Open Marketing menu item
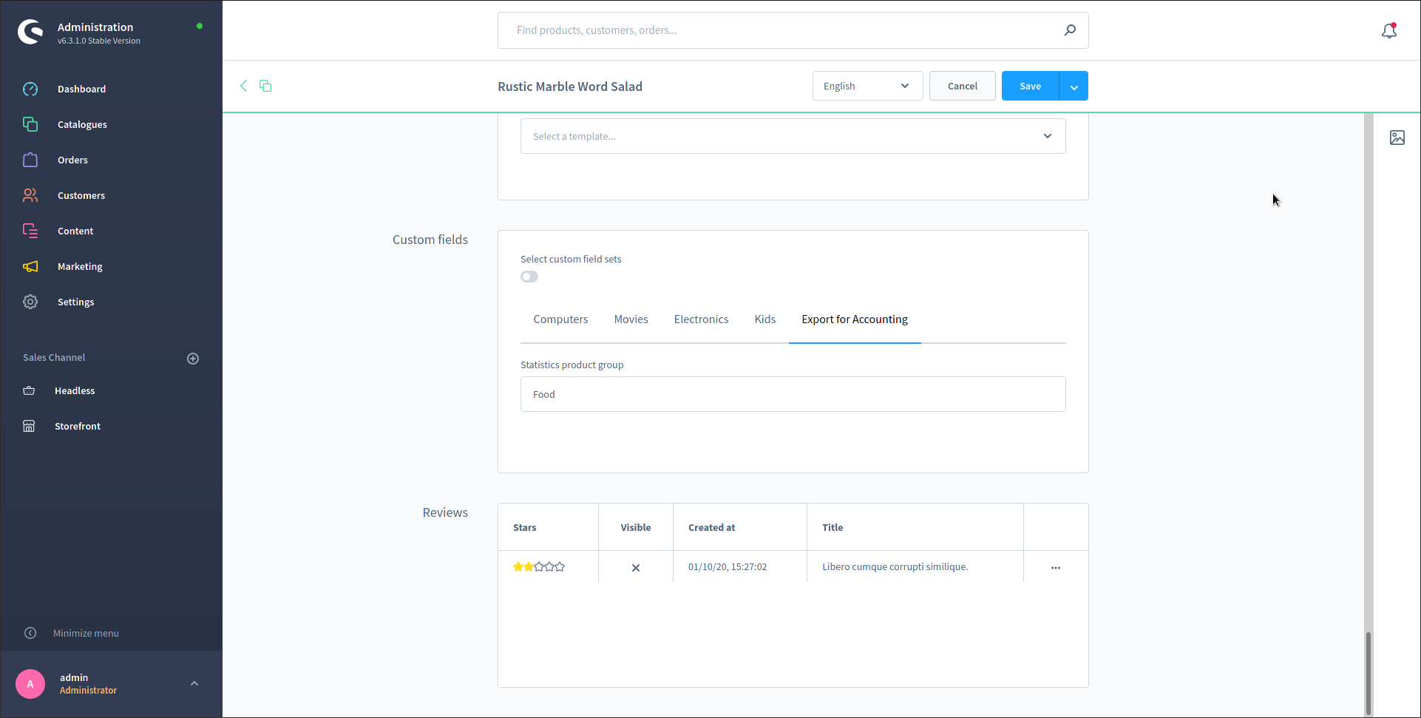The image size is (1421, 718). (x=80, y=266)
